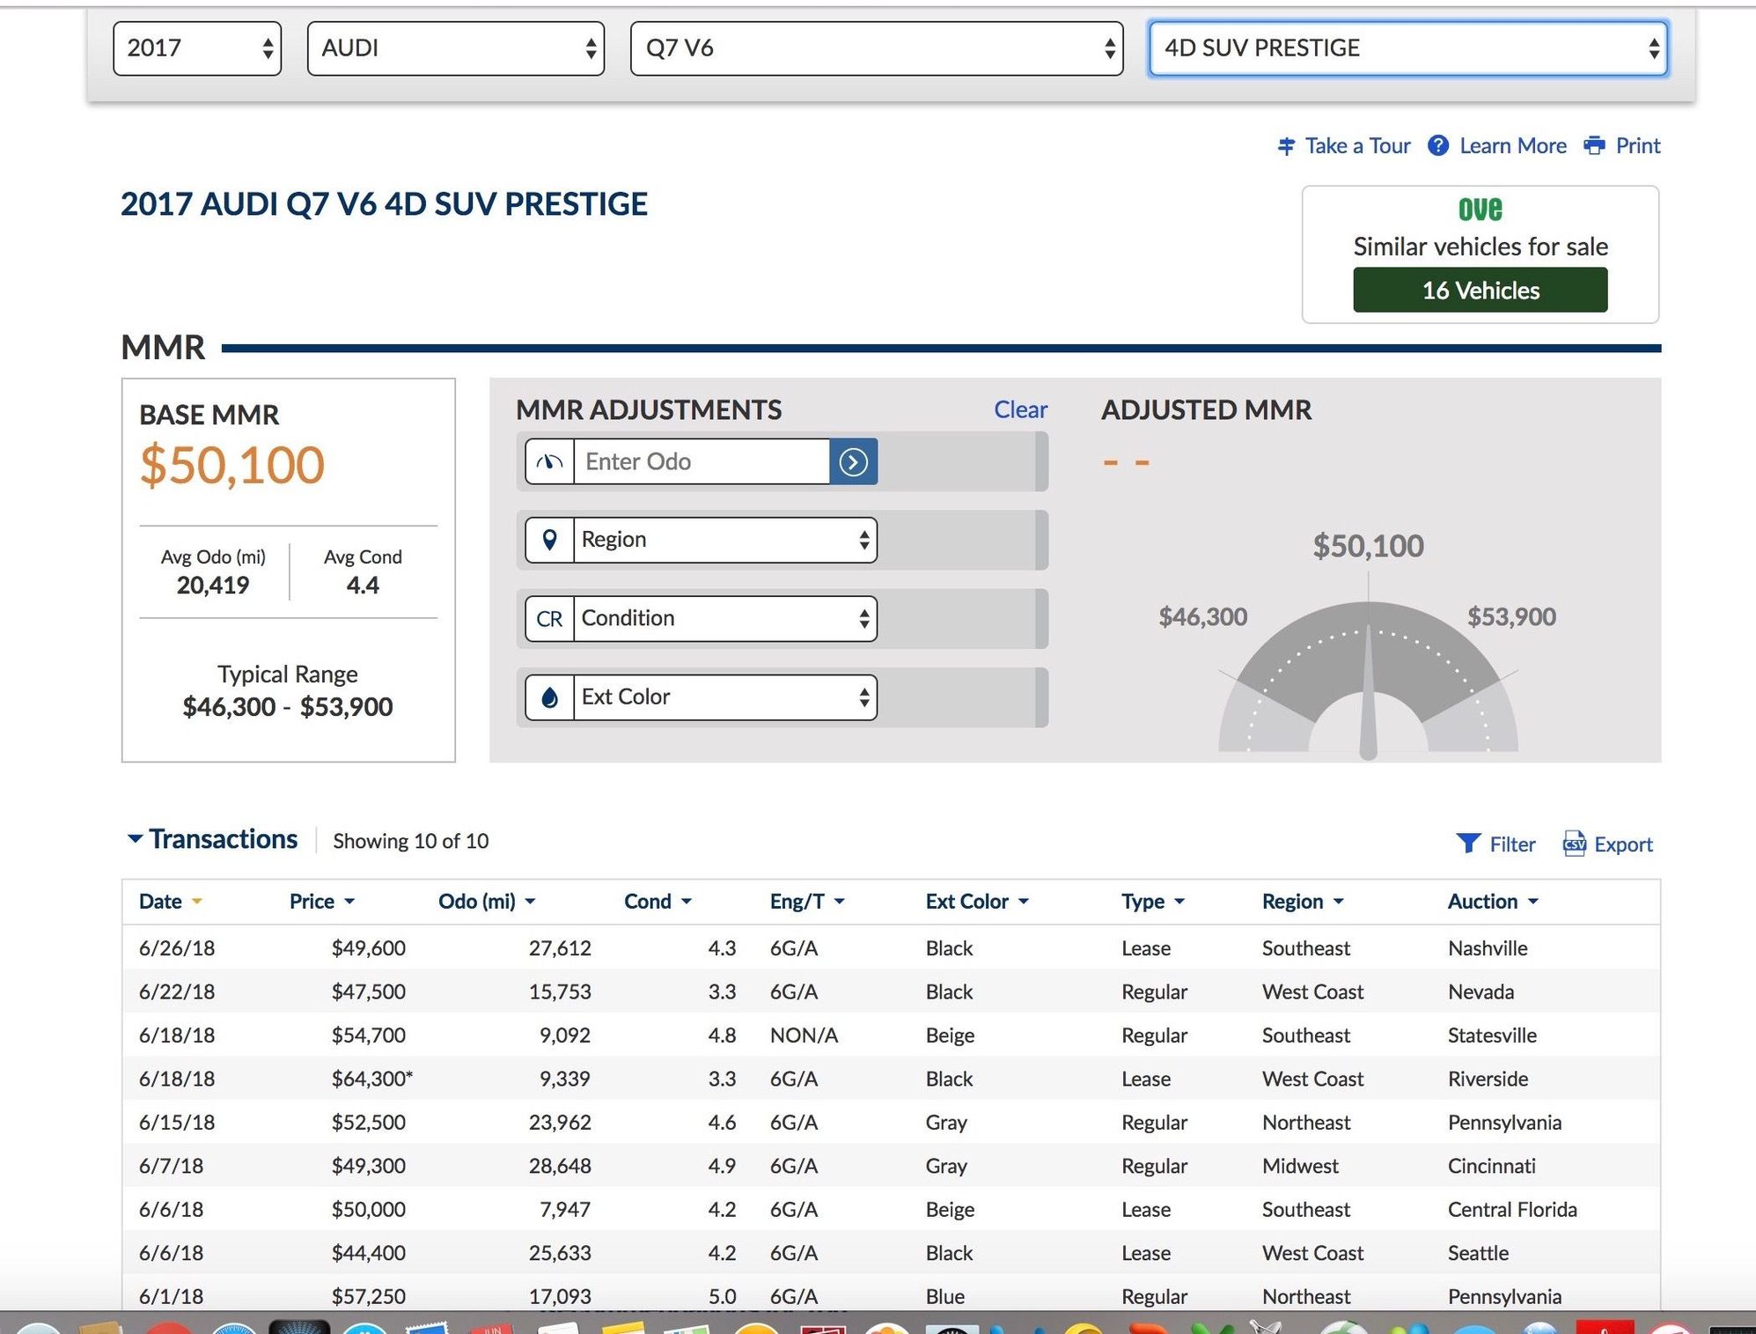The width and height of the screenshot is (1756, 1334).
Task: Click the Ext Color droplet icon
Action: 549,697
